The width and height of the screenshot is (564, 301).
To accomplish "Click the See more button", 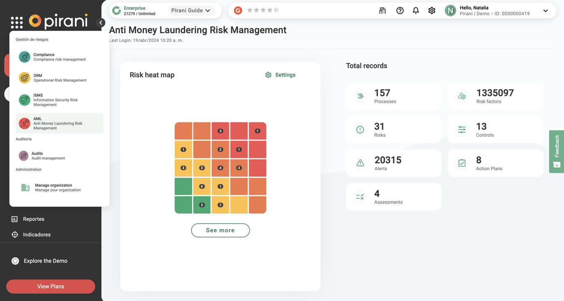I will [x=221, y=230].
